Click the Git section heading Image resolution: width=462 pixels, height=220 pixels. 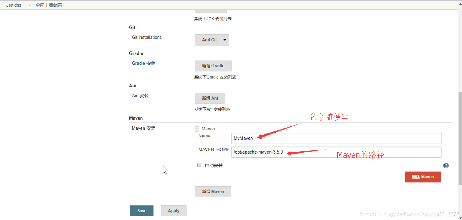132,27
